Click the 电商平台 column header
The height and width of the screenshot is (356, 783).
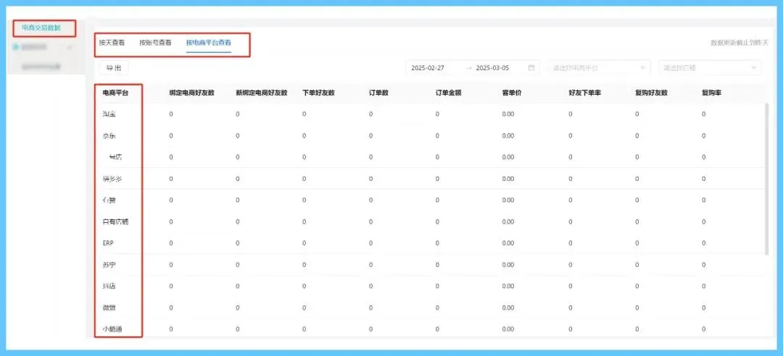(115, 93)
